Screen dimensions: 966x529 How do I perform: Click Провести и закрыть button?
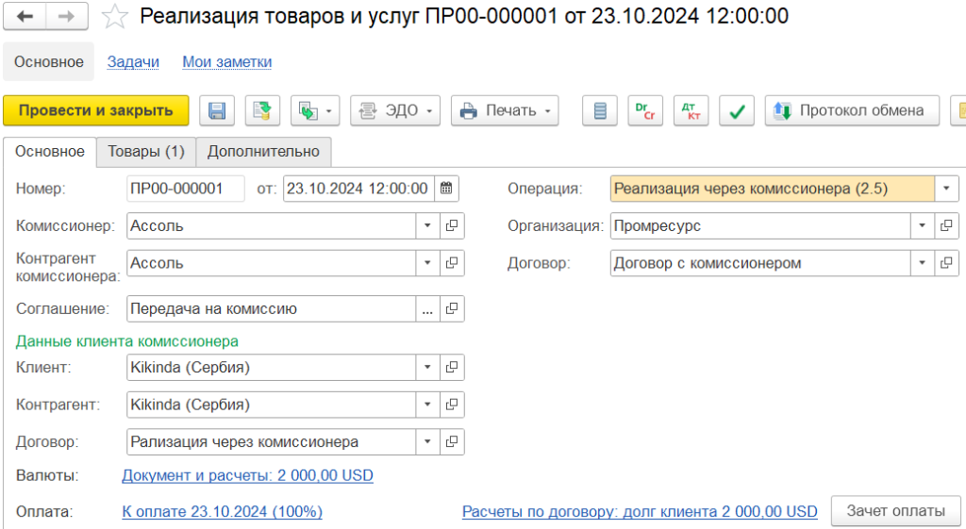click(96, 110)
